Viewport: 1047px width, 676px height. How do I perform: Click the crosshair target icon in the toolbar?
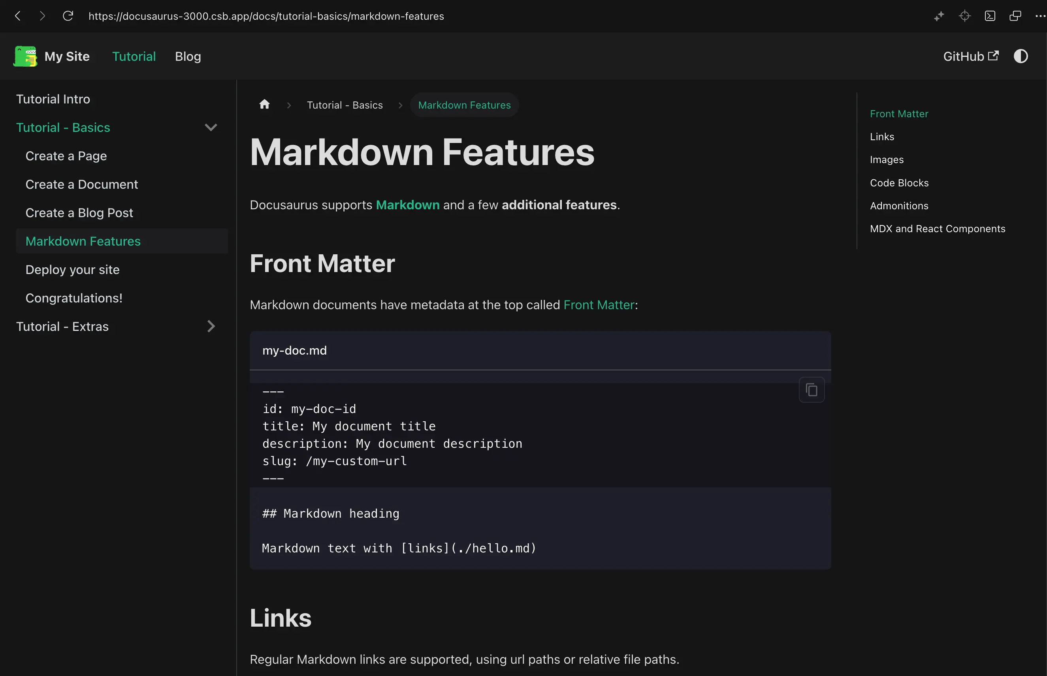click(964, 16)
